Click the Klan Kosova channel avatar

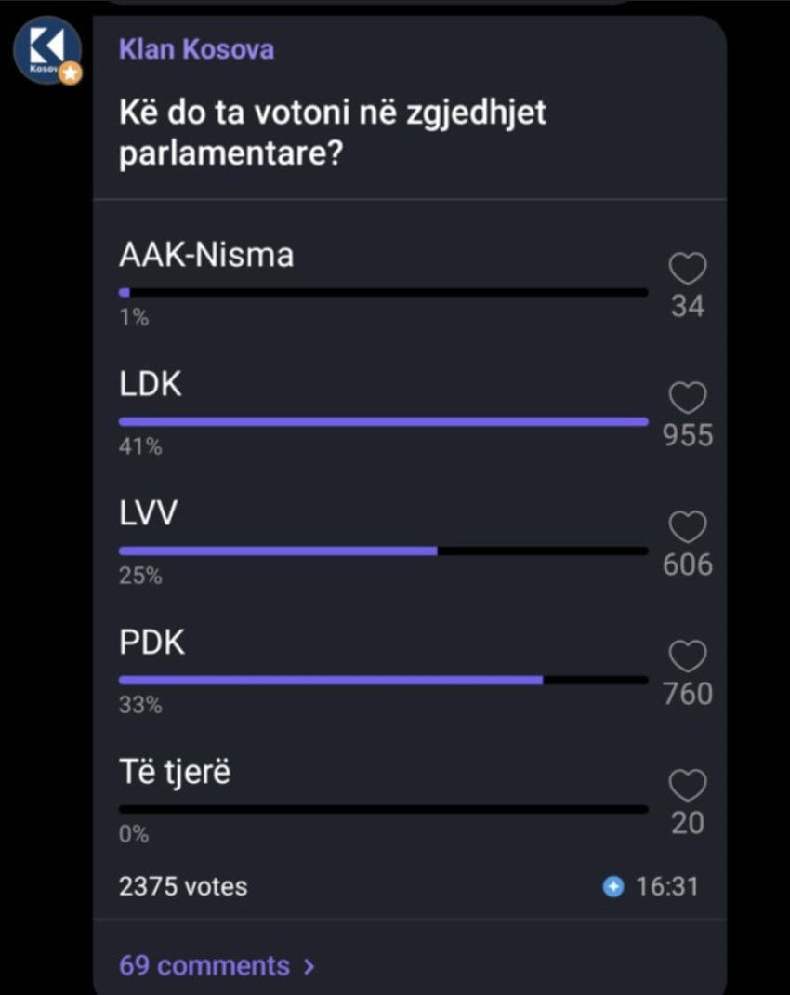pyautogui.click(x=46, y=50)
